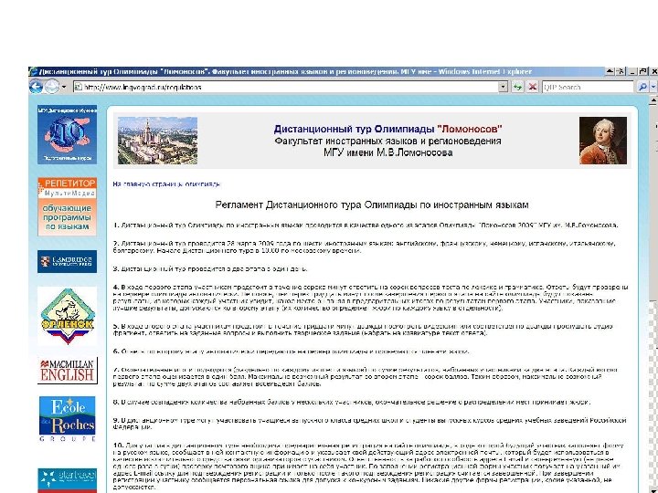Click rule paragraph number 1 text

366,226
